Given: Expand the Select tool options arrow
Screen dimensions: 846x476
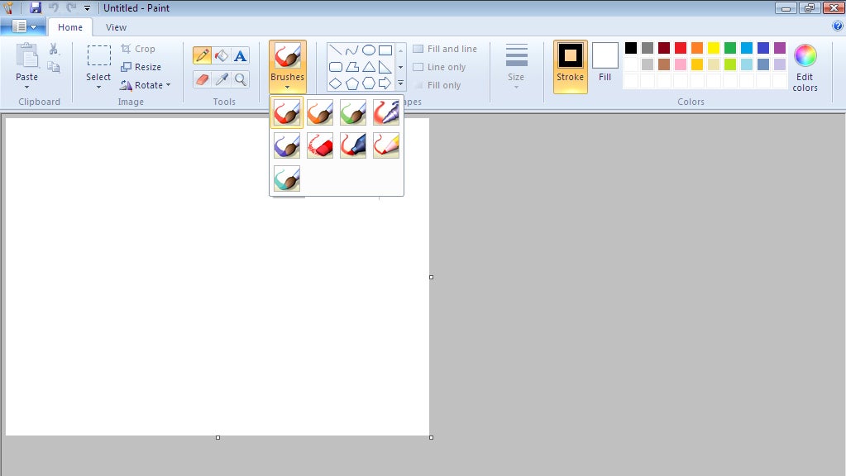Looking at the screenshot, I should click(98, 88).
